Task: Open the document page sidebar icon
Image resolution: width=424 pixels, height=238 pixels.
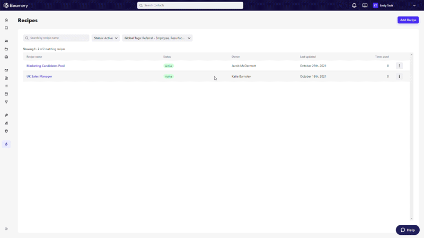Action: pos(6,78)
